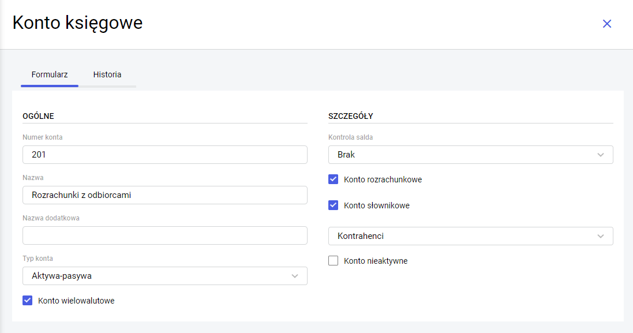
Task: Switch to the Historia tab
Action: (x=107, y=74)
